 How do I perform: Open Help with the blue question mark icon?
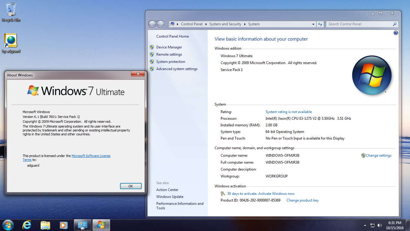396,33
